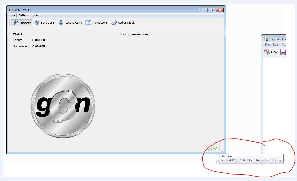The height and width of the screenshot is (181, 297).
Task: Maximize the GCN Wallet window
Action: pyautogui.click(x=211, y=10)
